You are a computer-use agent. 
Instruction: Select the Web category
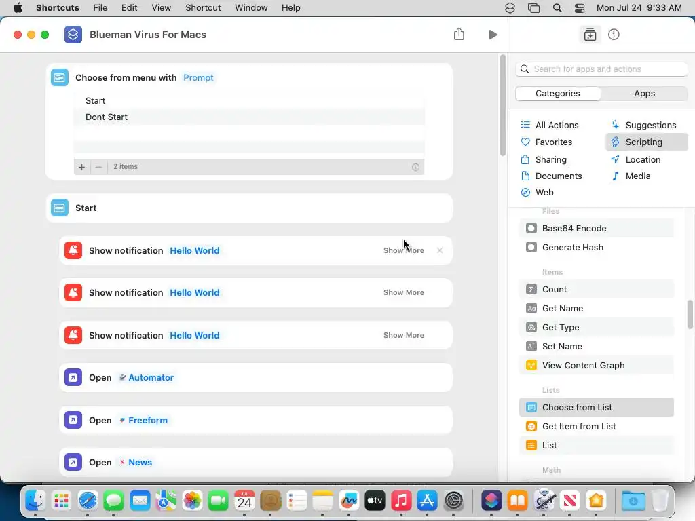tap(538, 192)
